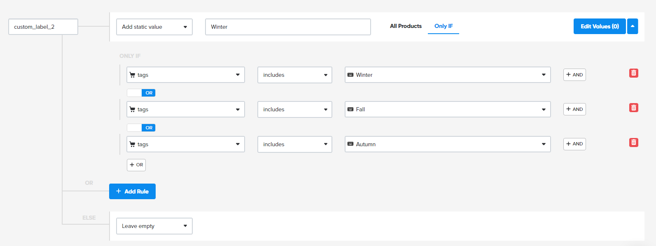
Task: Switch to the All Products tab
Action: [x=406, y=26]
